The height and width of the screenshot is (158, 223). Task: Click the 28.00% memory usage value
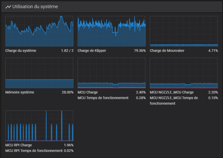68,92
